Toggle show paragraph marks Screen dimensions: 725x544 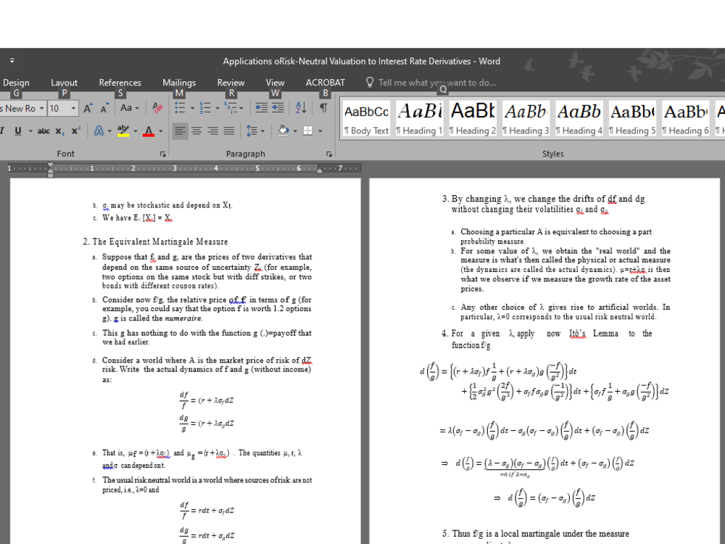pyautogui.click(x=323, y=108)
